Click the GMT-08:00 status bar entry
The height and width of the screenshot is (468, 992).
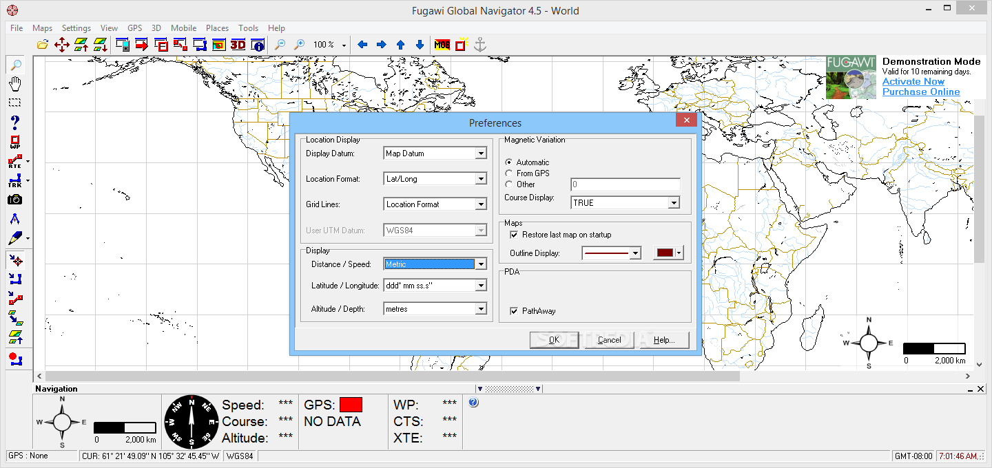(913, 456)
